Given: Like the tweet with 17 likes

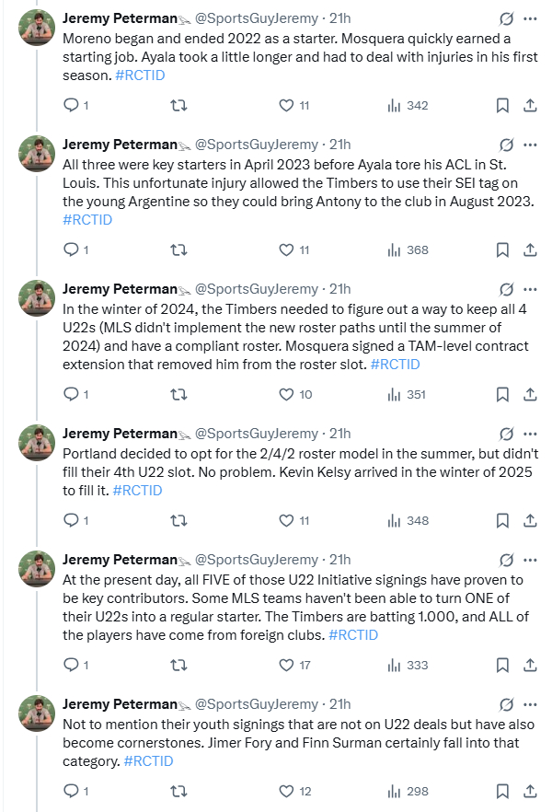Looking at the screenshot, I should pos(286,665).
